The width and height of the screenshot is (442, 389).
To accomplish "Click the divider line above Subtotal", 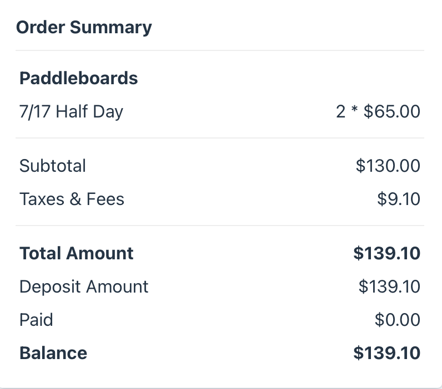I will coord(220,138).
